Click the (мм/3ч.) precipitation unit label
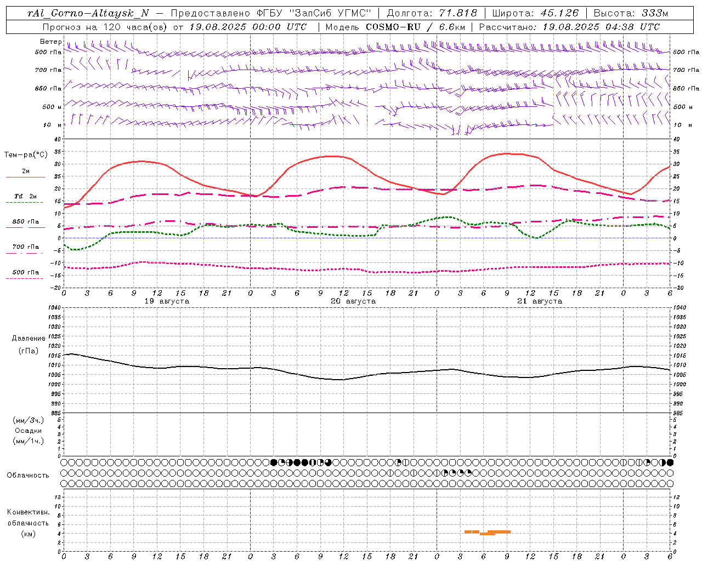 coord(28,420)
